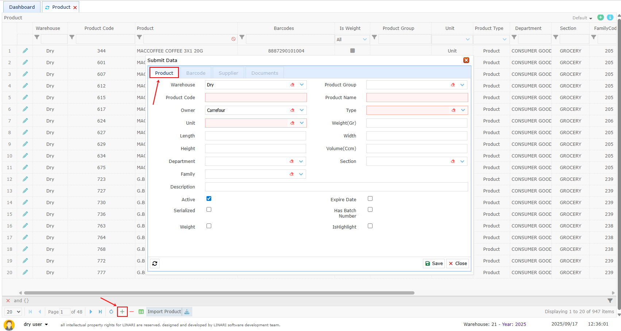Clear the Warehouse field with eraser icon

pos(292,85)
